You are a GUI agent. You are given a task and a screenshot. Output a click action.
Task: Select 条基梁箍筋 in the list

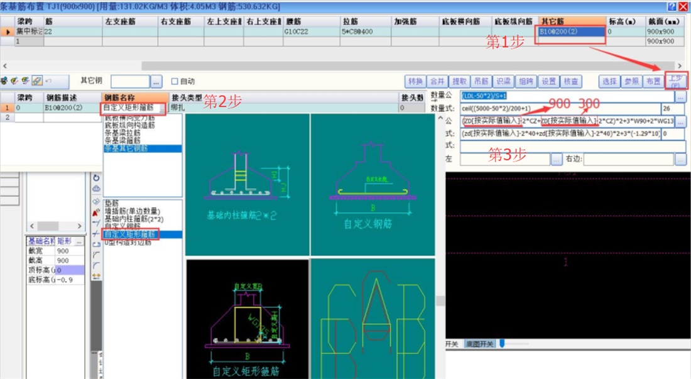coord(122,141)
